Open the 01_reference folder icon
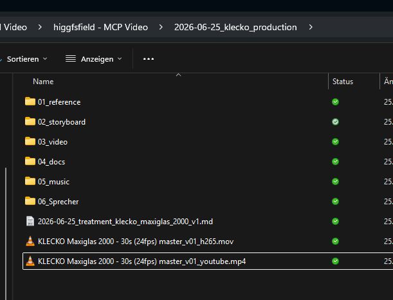This screenshot has height=300, width=393. pos(30,101)
